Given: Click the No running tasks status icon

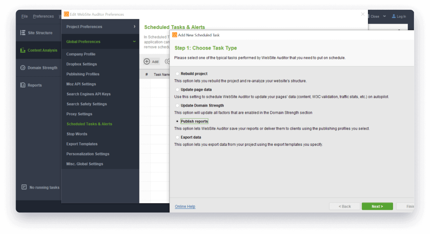Looking at the screenshot, I should coord(24,187).
